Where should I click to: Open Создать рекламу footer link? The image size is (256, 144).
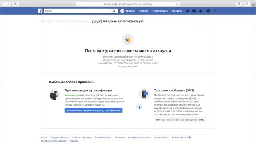coord(60,138)
